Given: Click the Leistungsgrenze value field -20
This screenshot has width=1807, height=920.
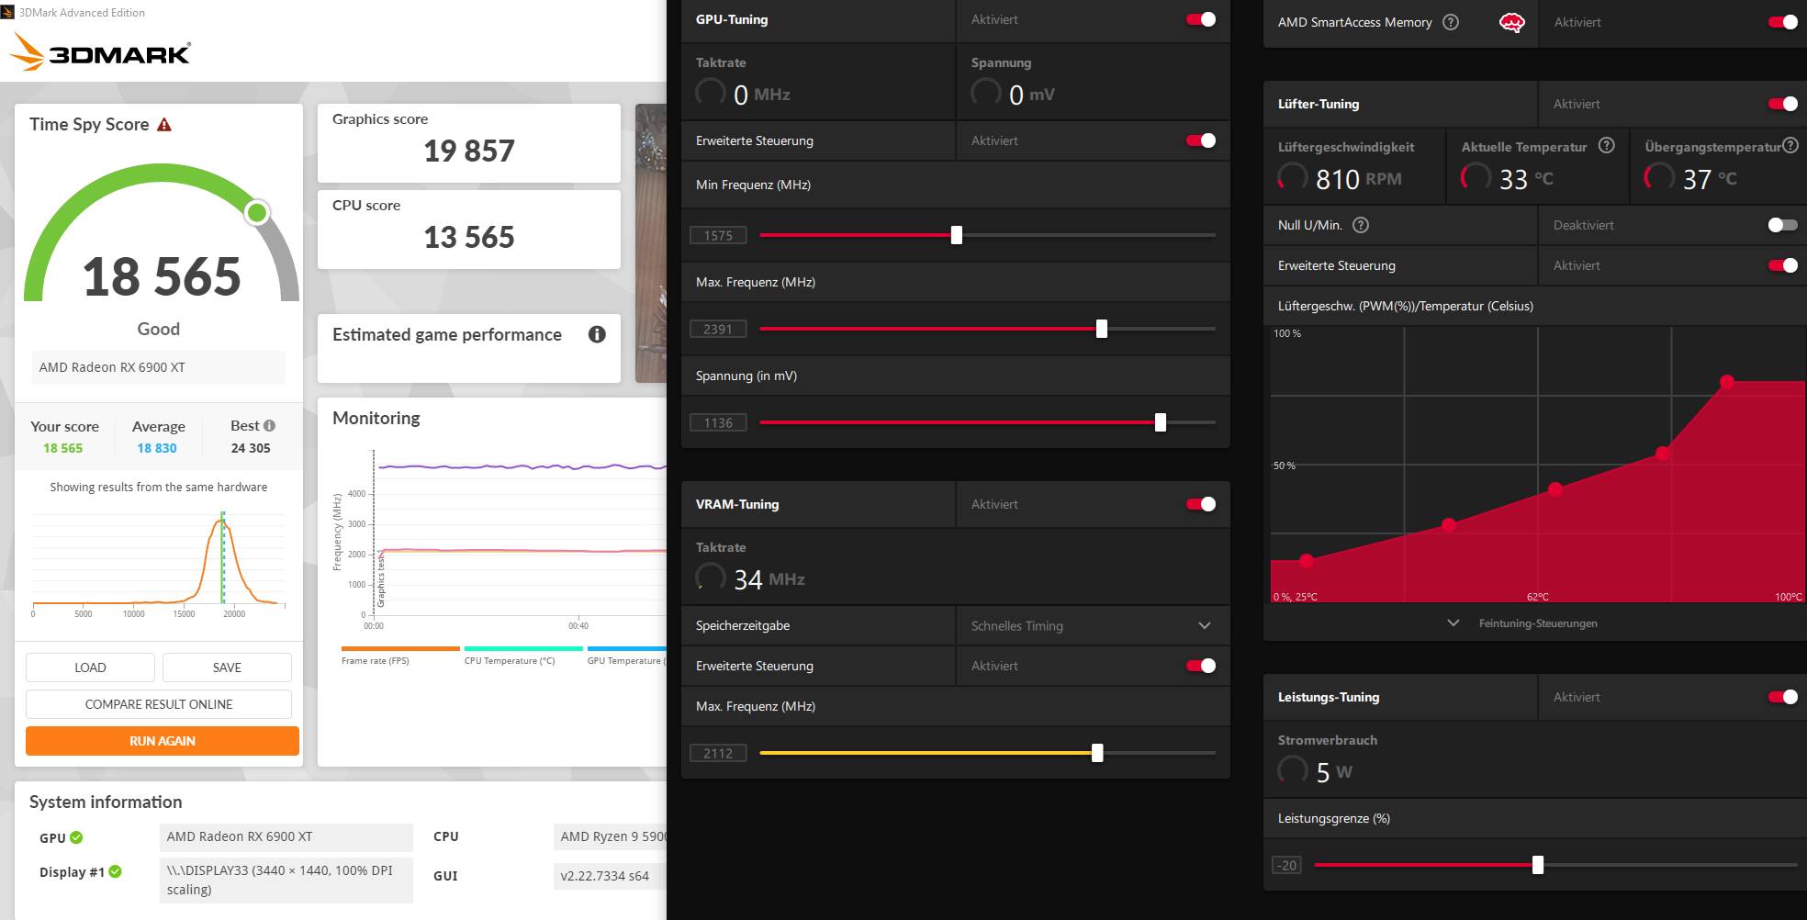Looking at the screenshot, I should click(1287, 866).
